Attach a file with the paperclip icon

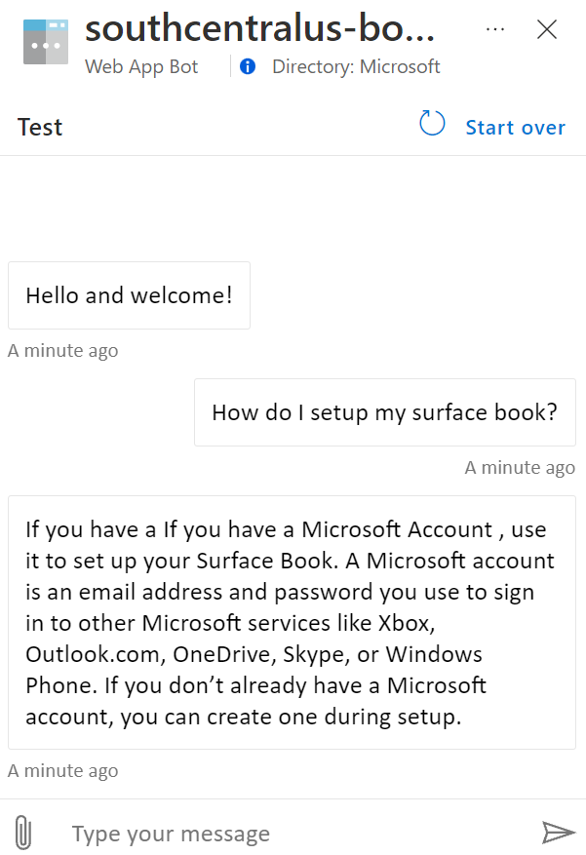click(x=24, y=832)
